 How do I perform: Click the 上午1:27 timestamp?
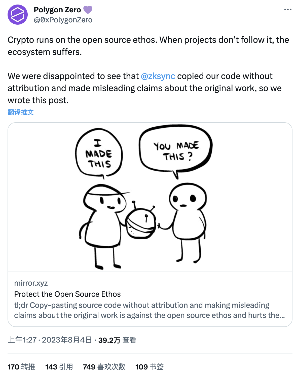pyautogui.click(x=22, y=340)
